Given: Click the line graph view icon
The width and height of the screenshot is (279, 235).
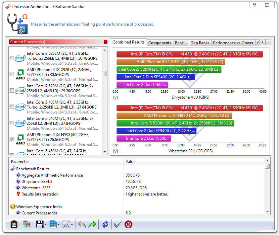Looking at the screenshot, I should 66,224.
